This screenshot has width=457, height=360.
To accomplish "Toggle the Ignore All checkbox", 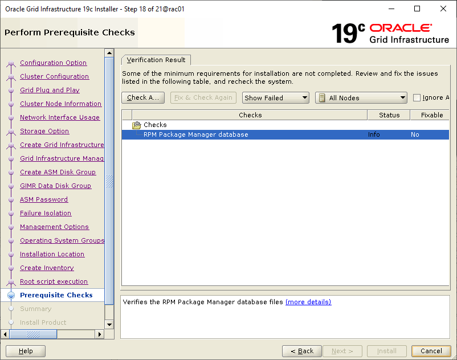I will [417, 97].
